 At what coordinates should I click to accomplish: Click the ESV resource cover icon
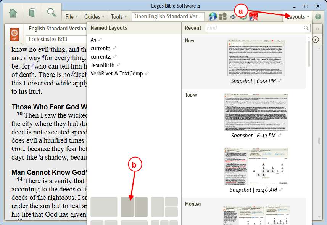(14, 35)
